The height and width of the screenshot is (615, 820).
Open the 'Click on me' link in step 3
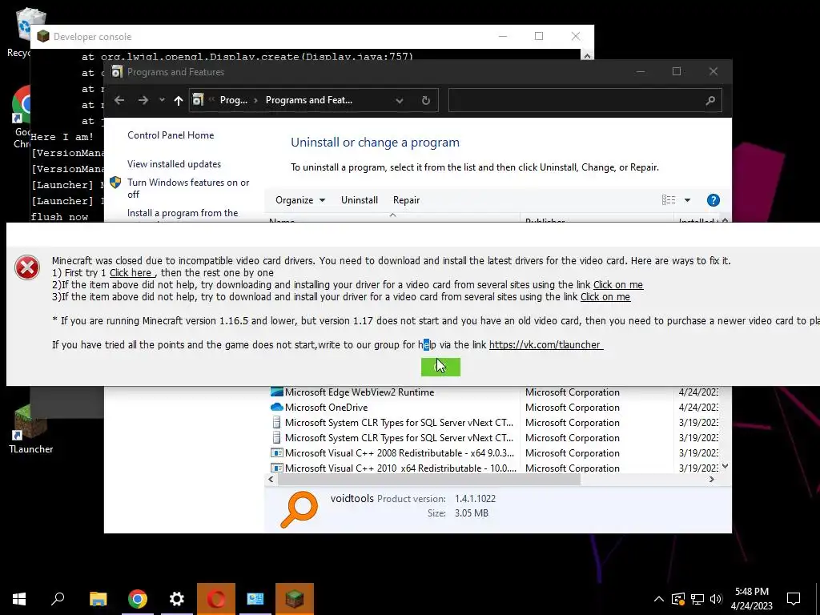click(x=605, y=297)
